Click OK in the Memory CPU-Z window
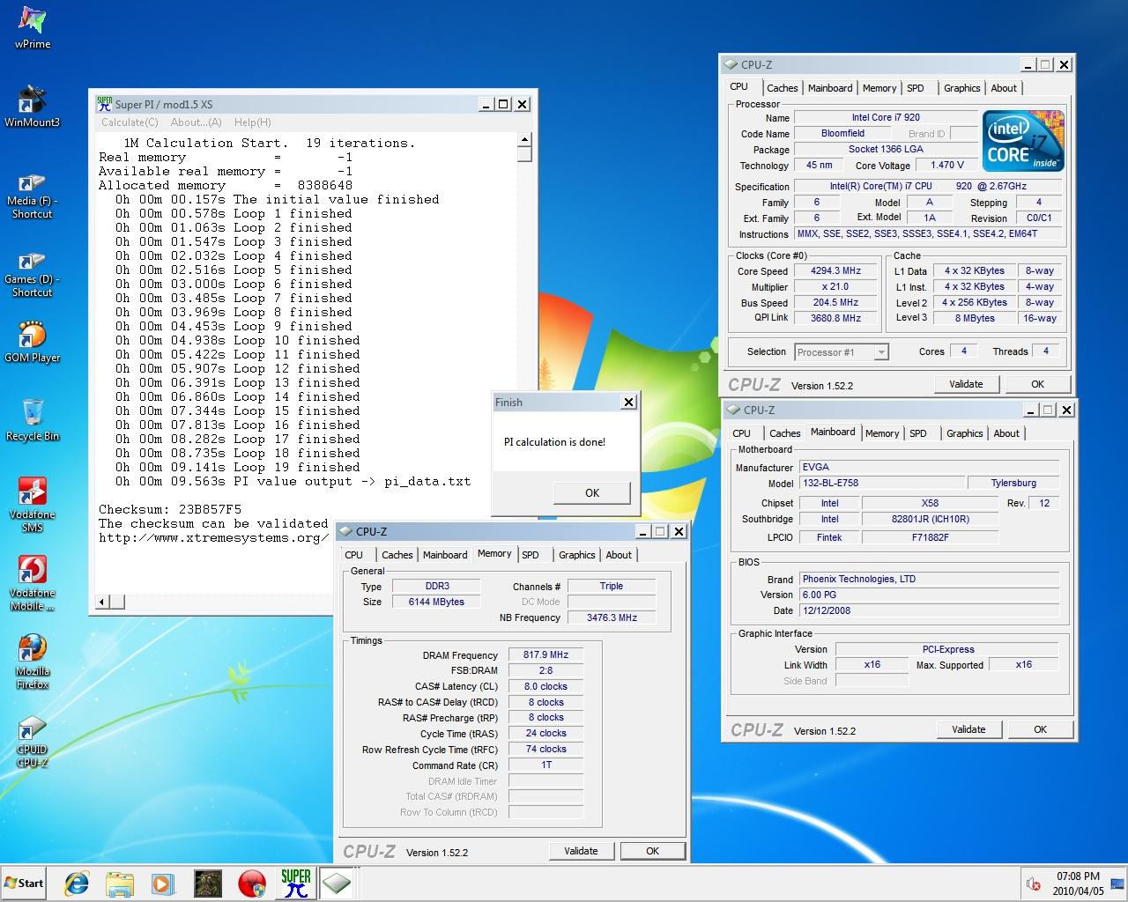The height and width of the screenshot is (902, 1128). (652, 851)
